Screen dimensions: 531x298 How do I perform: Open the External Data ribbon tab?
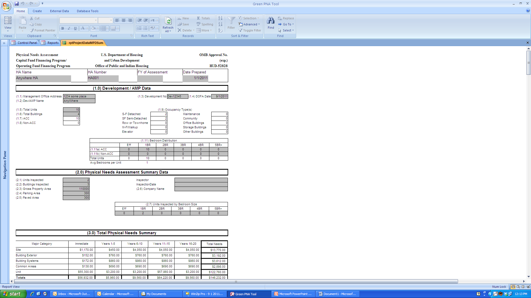(x=59, y=11)
